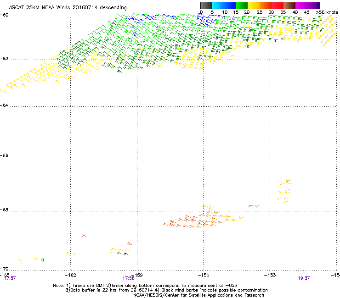This screenshot has height=298, width=340.
Task: Click the black wind barb near -153 longitude
Action: click(276, 40)
